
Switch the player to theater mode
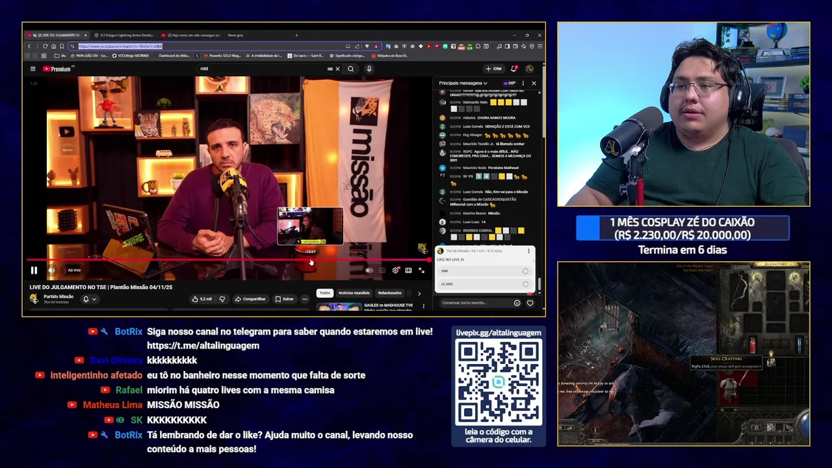click(408, 270)
